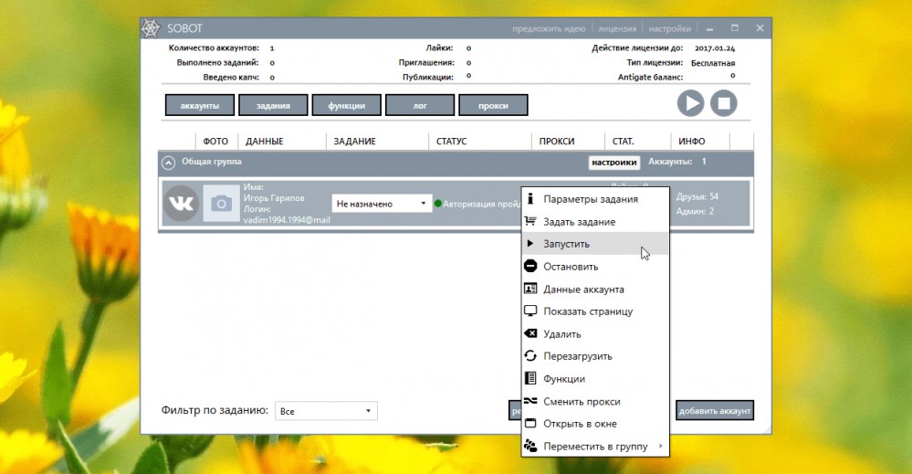
Task: Click the round Stop button
Action: click(x=724, y=103)
